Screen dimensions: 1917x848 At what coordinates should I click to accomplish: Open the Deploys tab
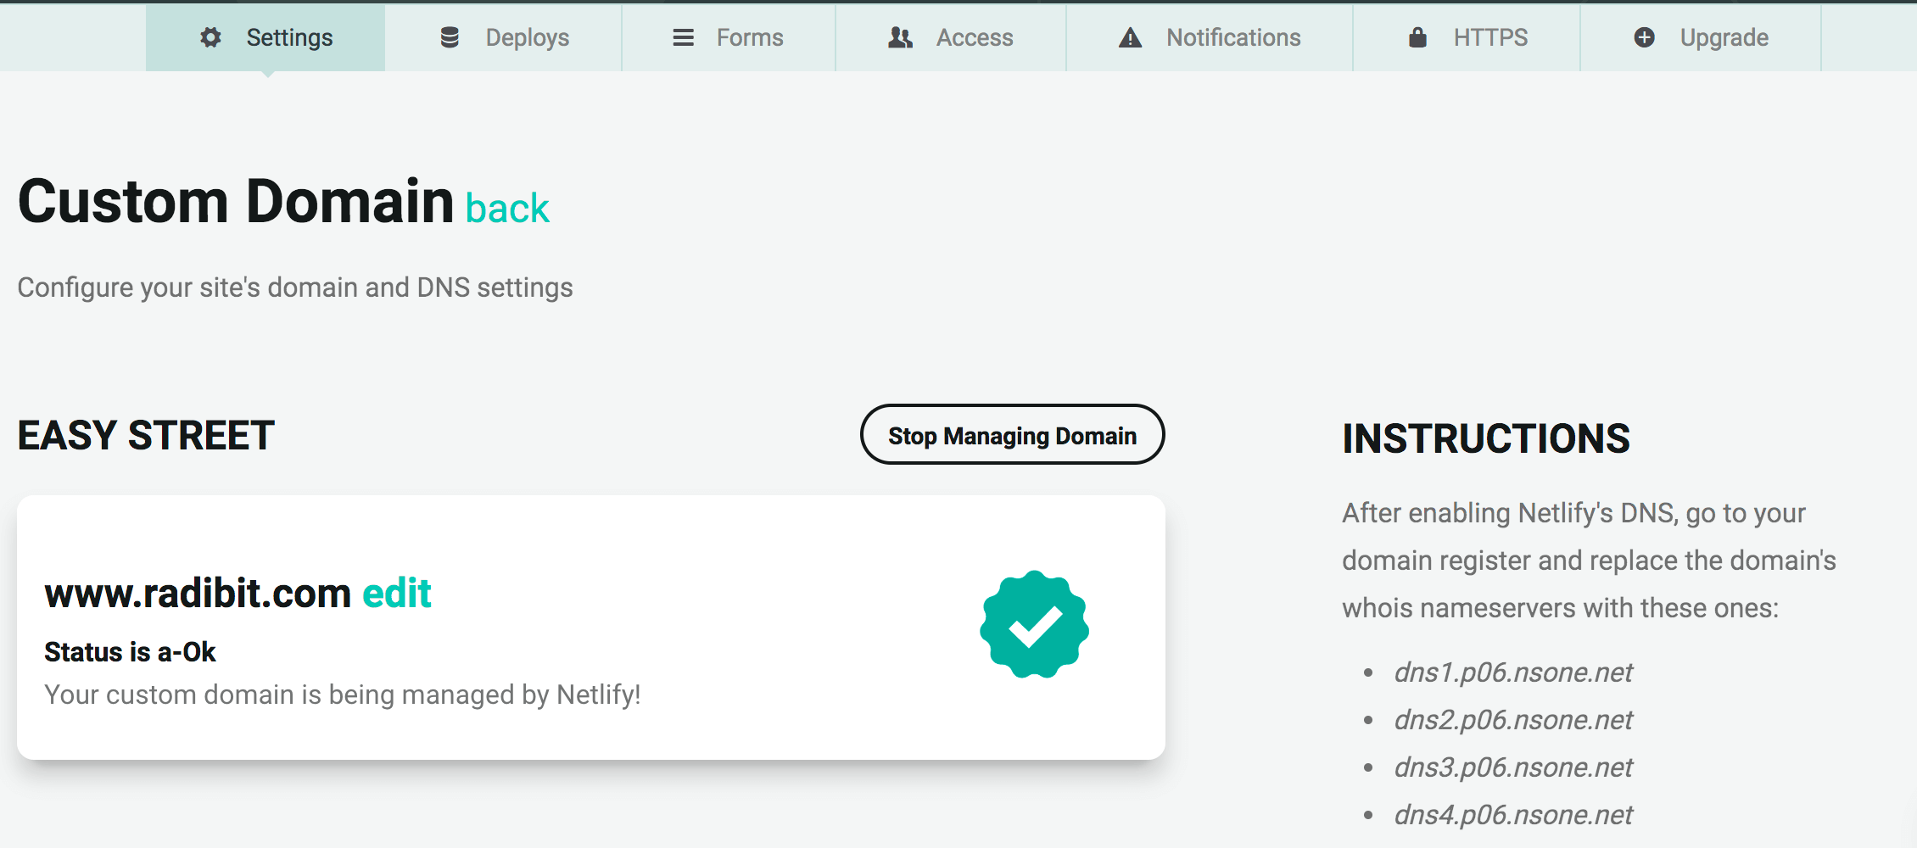[x=503, y=37]
